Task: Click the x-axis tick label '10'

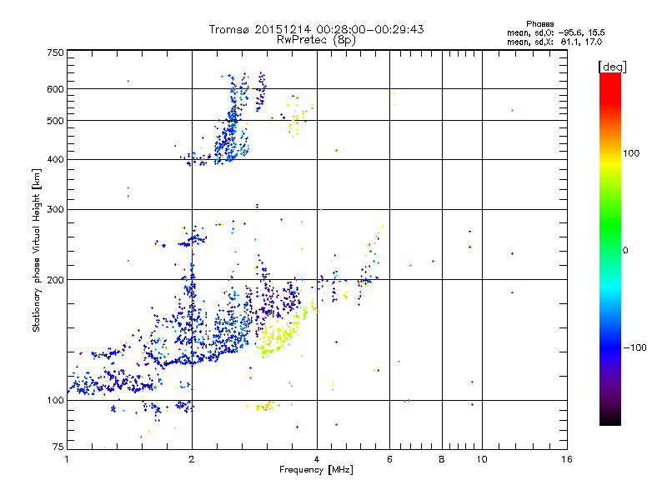Action: (482, 459)
